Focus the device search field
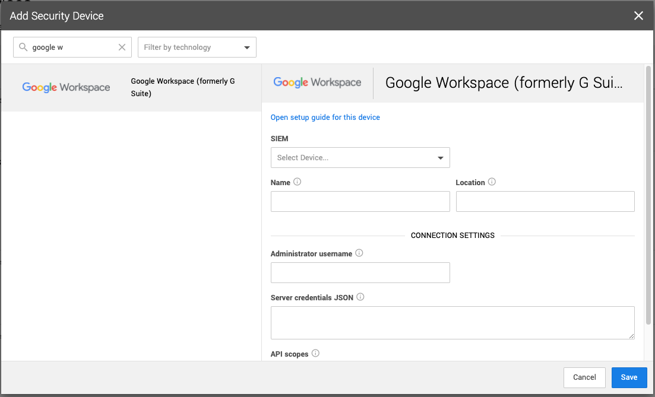 (x=72, y=47)
